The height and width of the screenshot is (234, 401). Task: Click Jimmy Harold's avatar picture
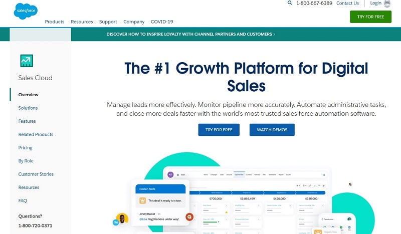(122, 218)
